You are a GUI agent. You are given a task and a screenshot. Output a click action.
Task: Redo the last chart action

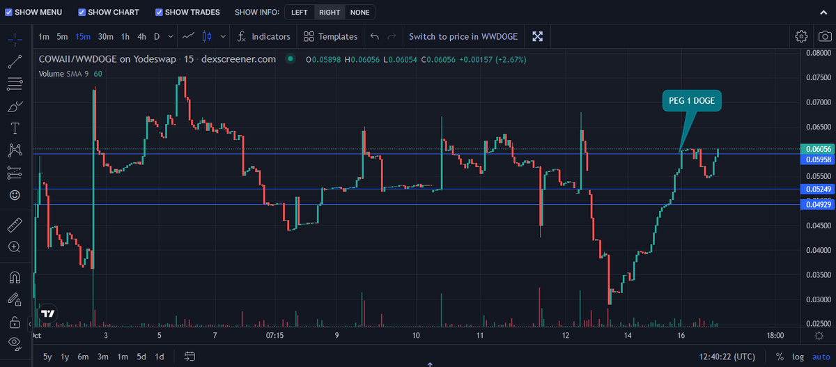click(392, 36)
